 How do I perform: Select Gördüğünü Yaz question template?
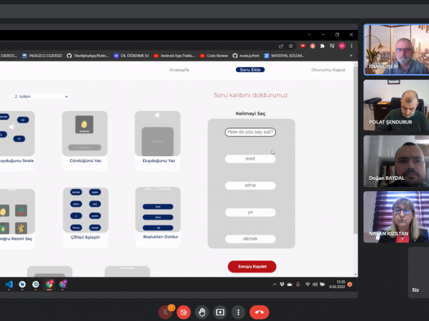point(85,140)
